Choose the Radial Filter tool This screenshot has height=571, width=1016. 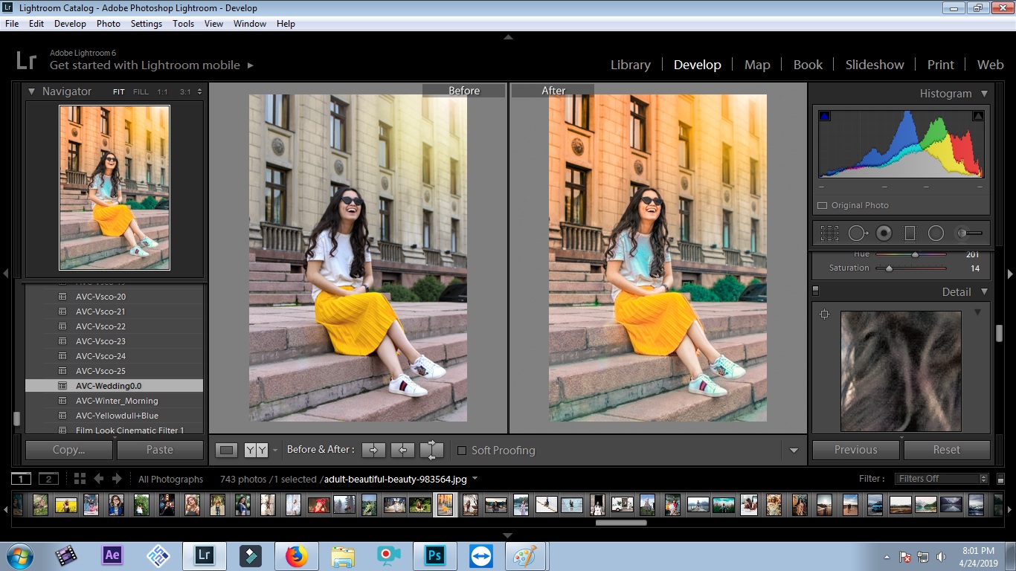click(x=936, y=233)
